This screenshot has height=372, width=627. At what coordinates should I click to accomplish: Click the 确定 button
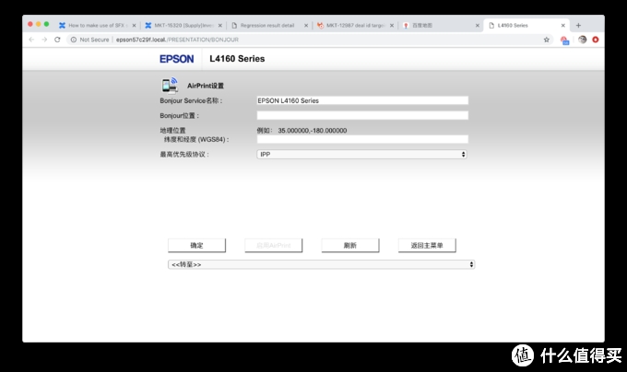pyautogui.click(x=196, y=246)
